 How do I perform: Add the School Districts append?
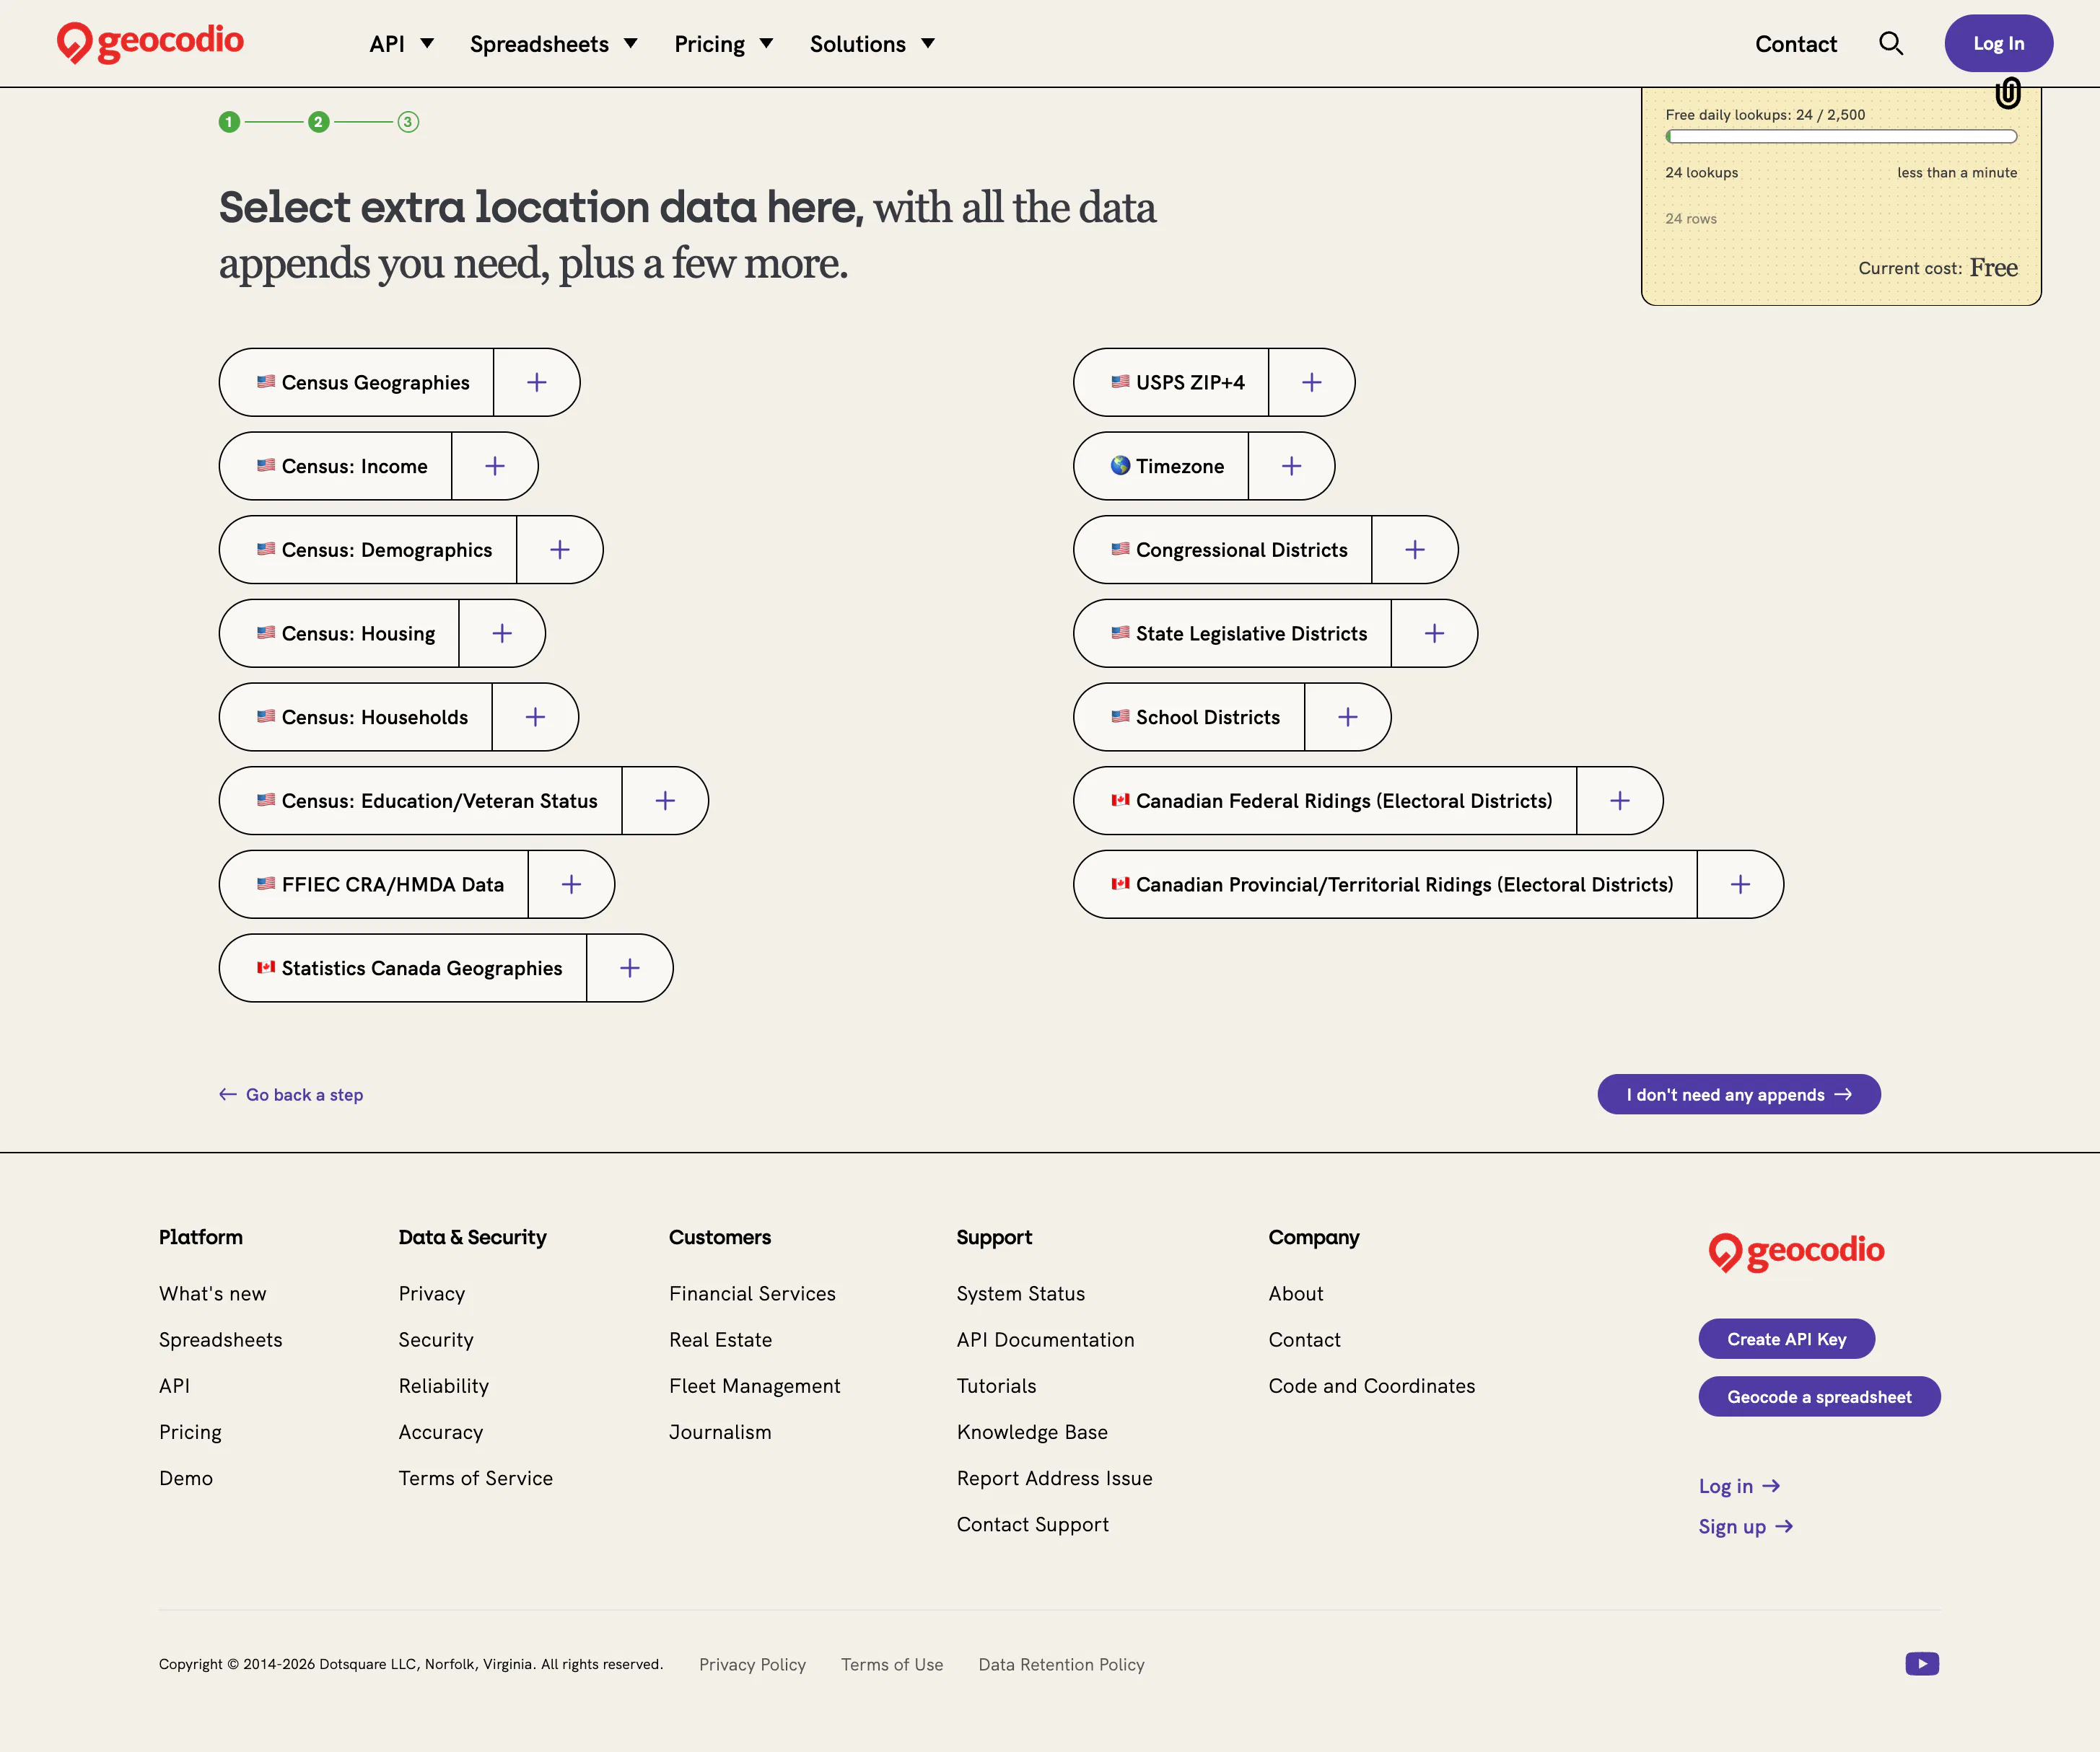click(1348, 718)
